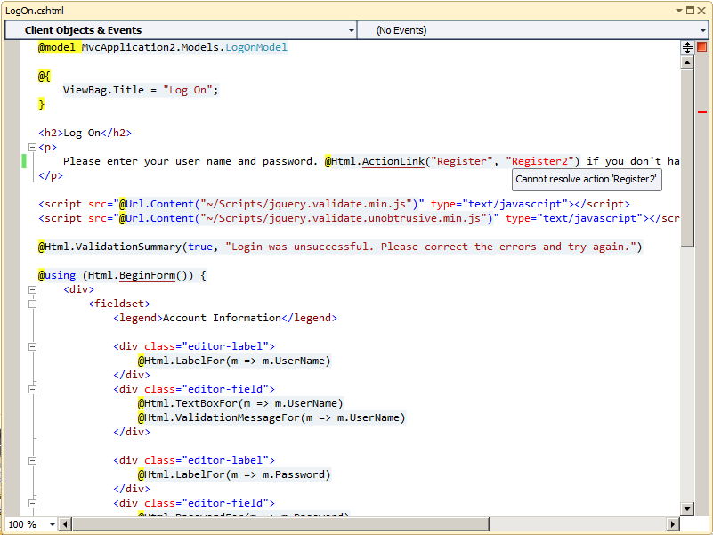Click the "Login was unsuccessful" message string
The height and width of the screenshot is (535, 713).
pos(431,247)
